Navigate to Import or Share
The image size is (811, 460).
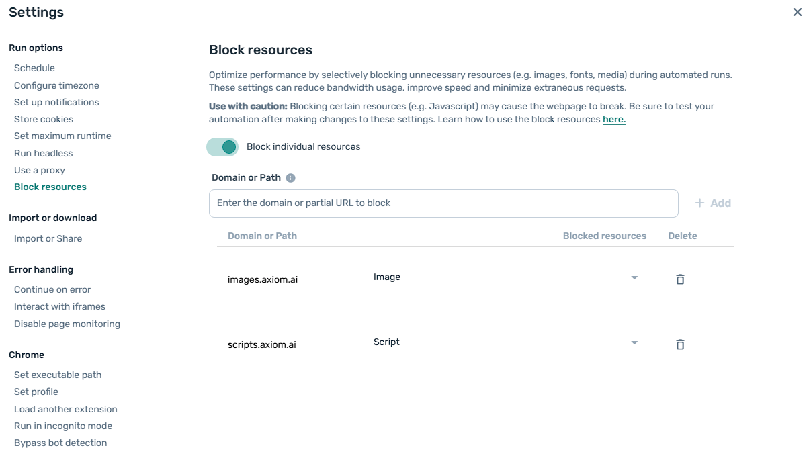48,238
